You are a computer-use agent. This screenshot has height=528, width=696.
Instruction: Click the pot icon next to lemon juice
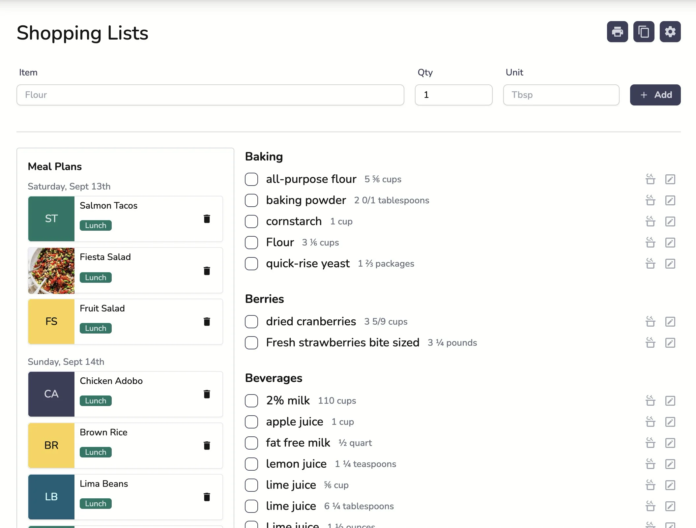point(650,464)
